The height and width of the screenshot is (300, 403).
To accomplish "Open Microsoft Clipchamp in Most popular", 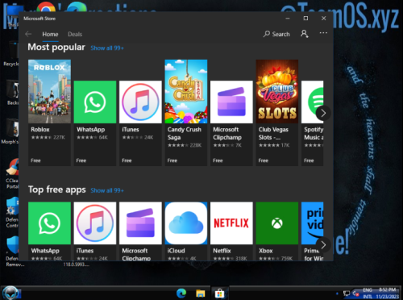I will click(x=231, y=123).
